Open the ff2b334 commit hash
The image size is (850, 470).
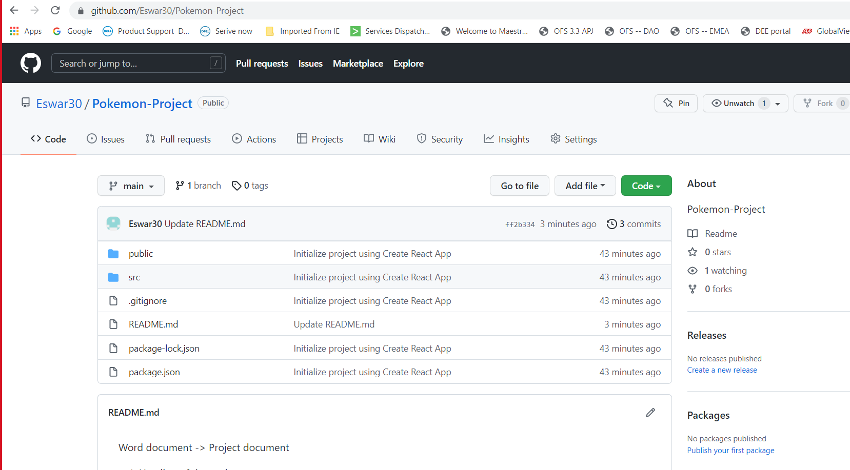[x=520, y=224]
